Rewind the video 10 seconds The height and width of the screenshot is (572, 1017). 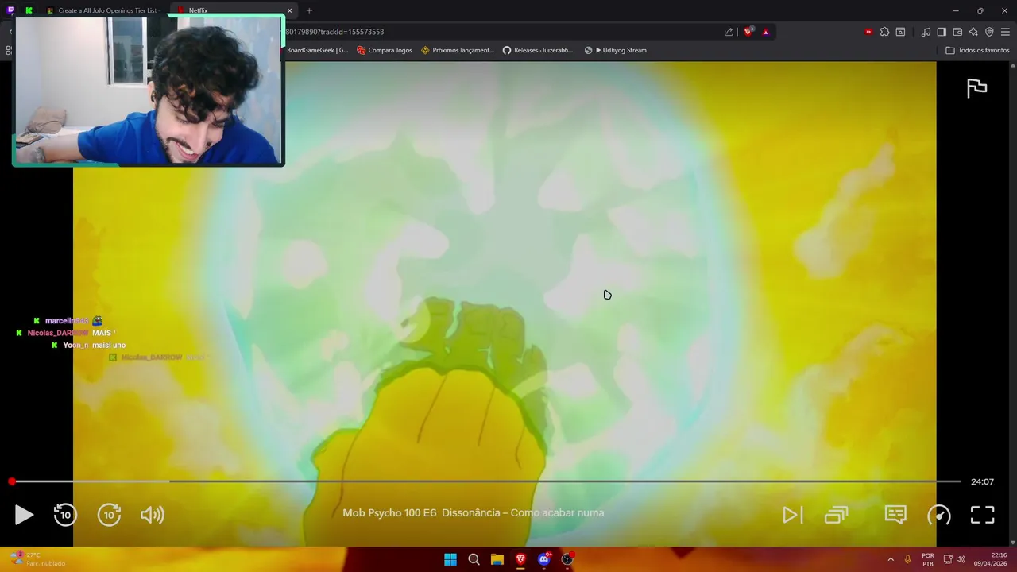[65, 515]
